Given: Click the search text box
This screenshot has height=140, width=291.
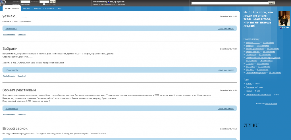Looking at the screenshot, I should (230, 3).
